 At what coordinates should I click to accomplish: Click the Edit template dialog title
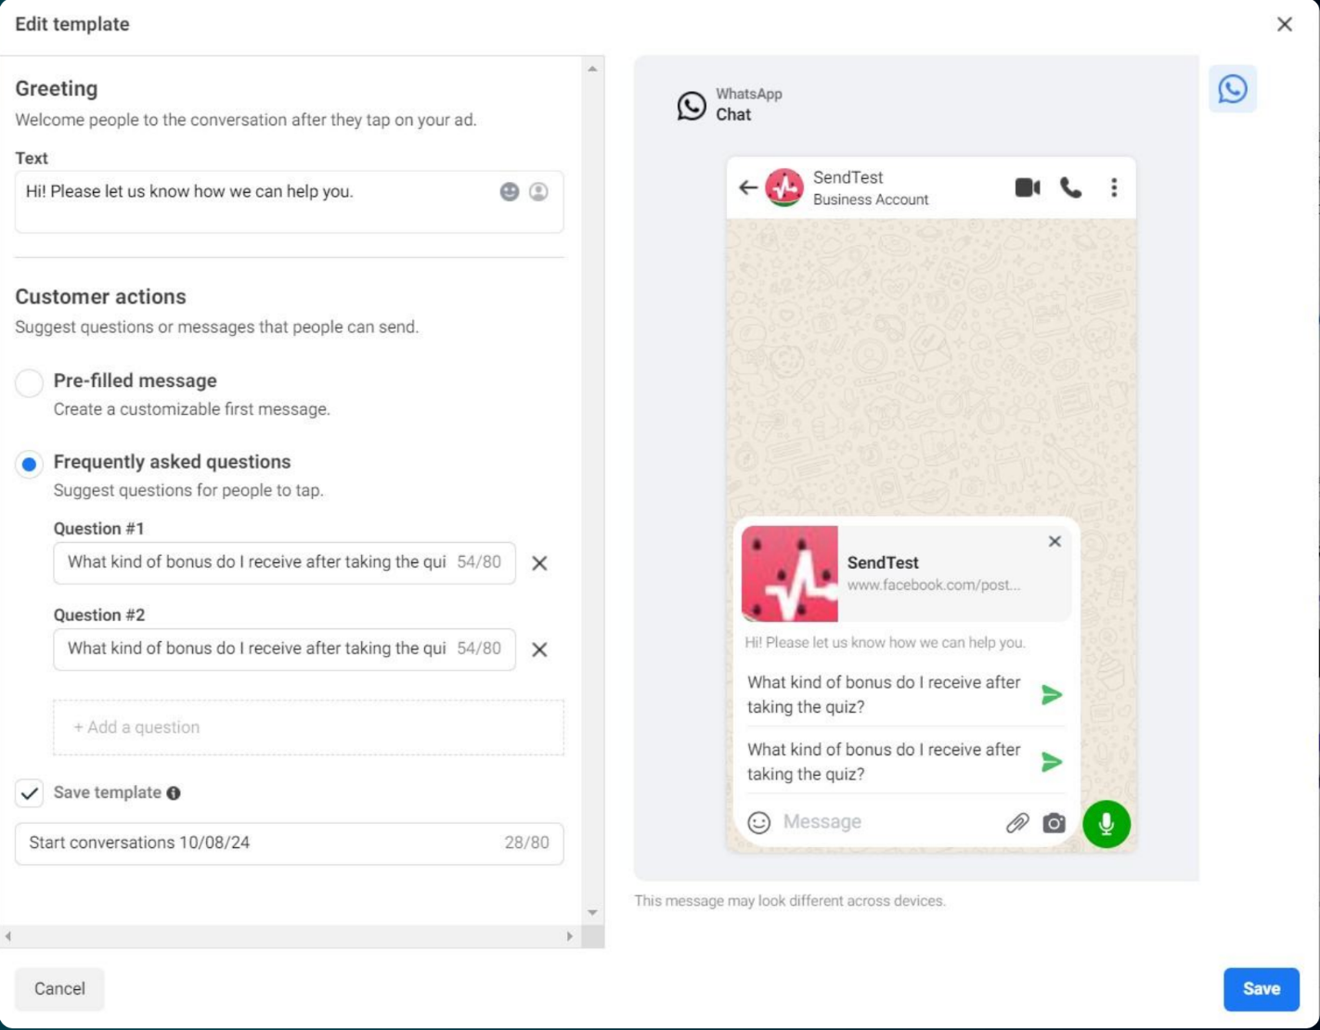click(x=72, y=24)
